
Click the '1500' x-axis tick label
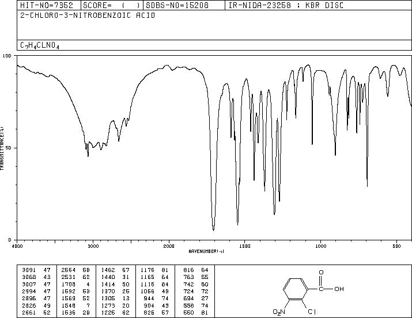[245, 246]
